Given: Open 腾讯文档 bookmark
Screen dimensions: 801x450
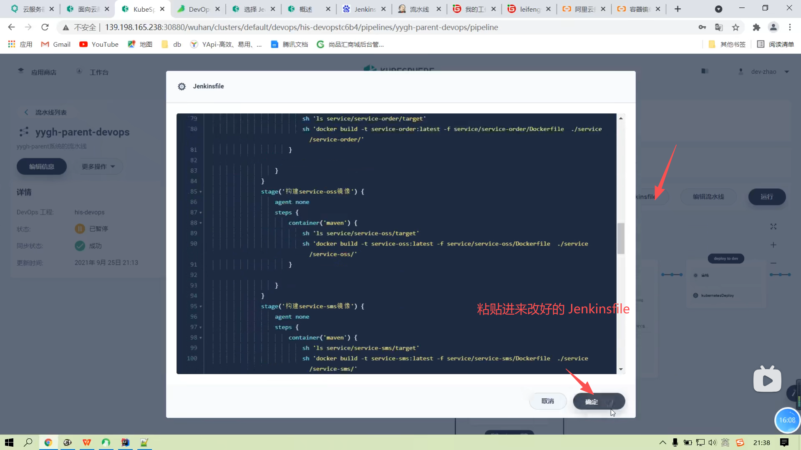Looking at the screenshot, I should point(290,44).
